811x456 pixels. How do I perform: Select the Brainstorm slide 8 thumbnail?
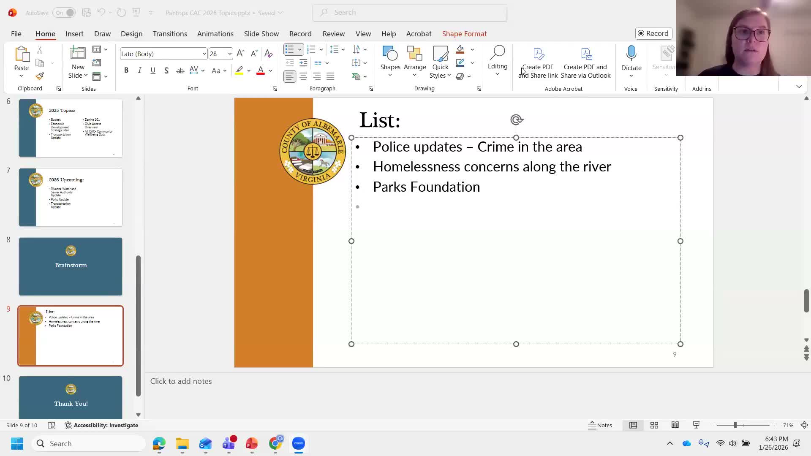pos(71,266)
